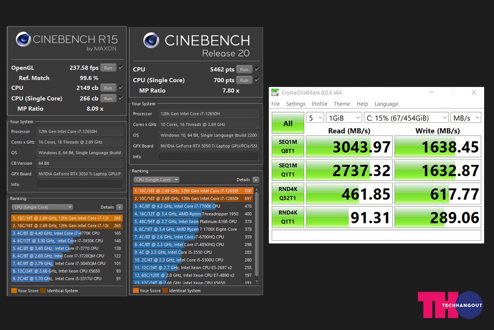Click the 91.31 random read result
The height and width of the screenshot is (330, 494).
[x=349, y=217]
